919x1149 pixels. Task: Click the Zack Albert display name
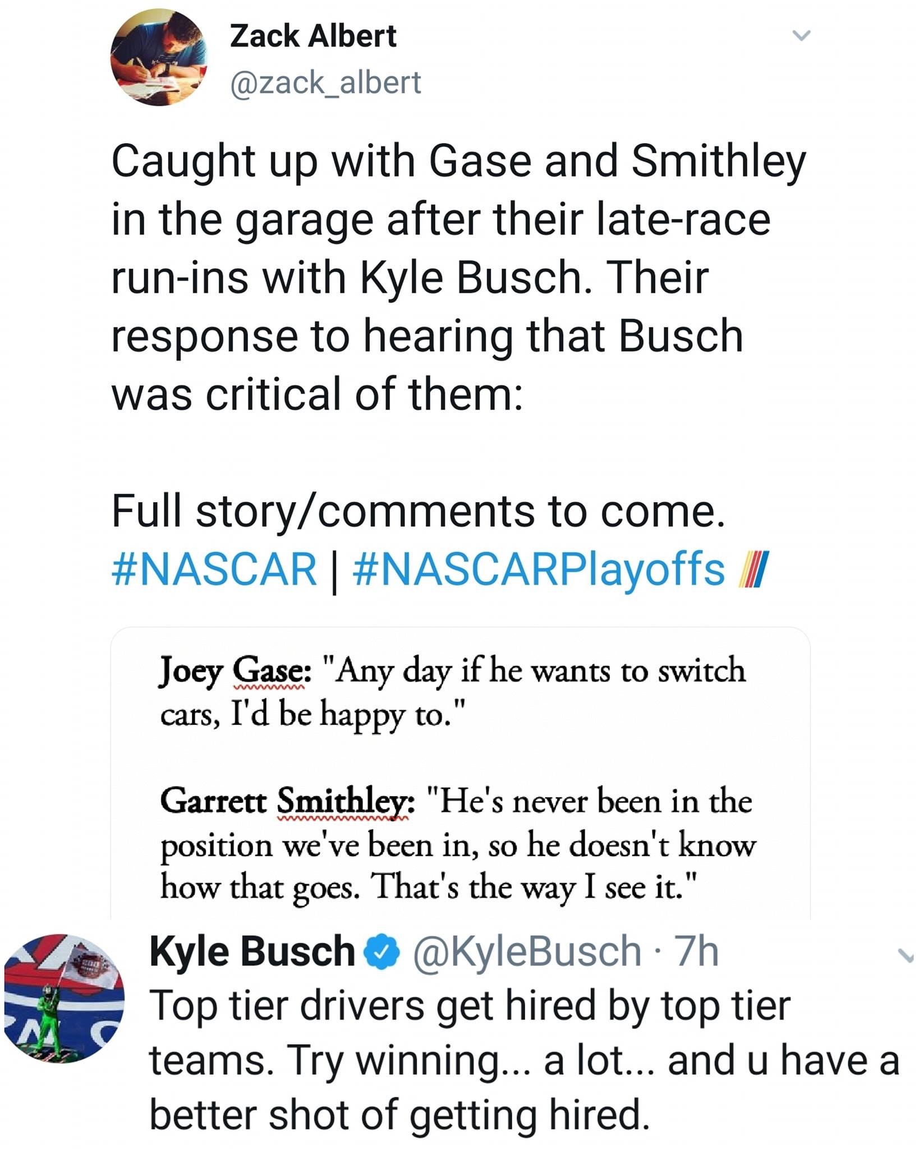[313, 37]
